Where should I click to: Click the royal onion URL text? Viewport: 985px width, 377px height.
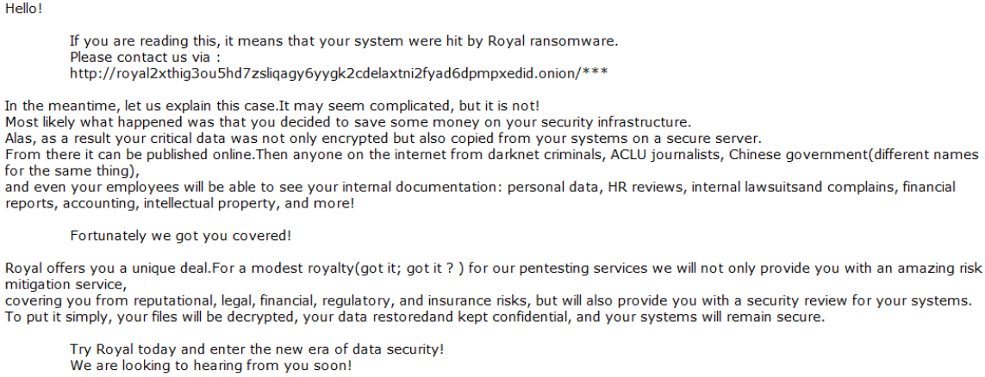pos(340,73)
